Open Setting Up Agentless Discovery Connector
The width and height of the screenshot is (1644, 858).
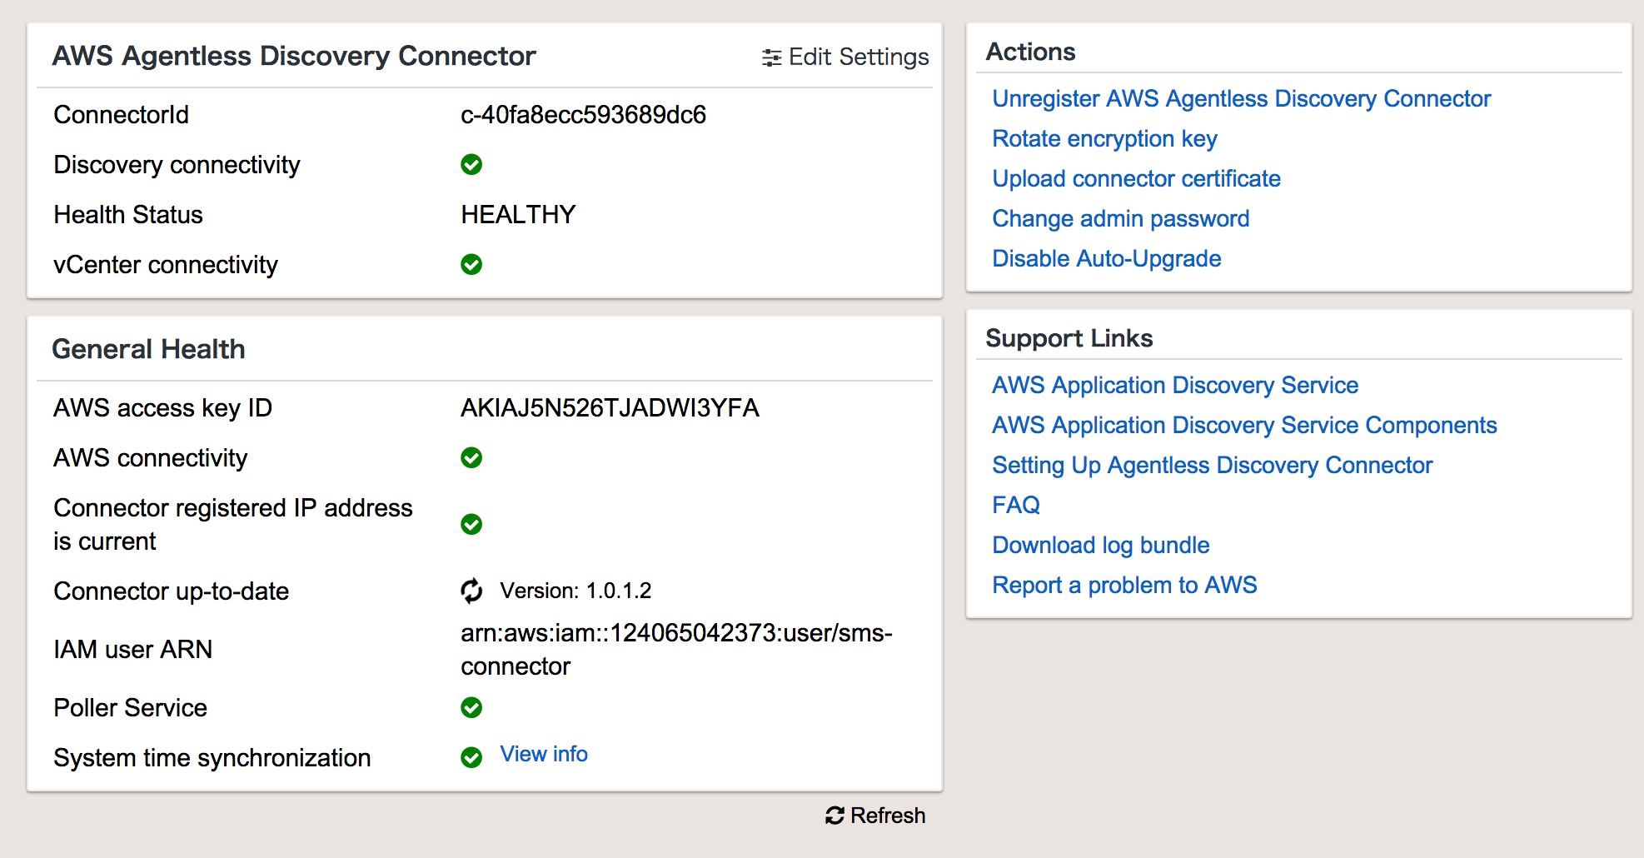(1212, 465)
